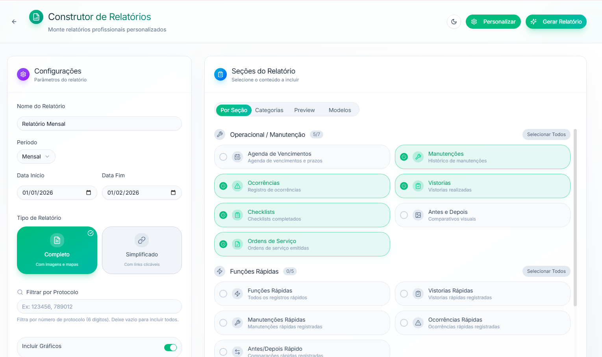602x357 pixels.
Task: Click the swap arrows icon in Antes/Depois Rápido
Action: pos(237,352)
